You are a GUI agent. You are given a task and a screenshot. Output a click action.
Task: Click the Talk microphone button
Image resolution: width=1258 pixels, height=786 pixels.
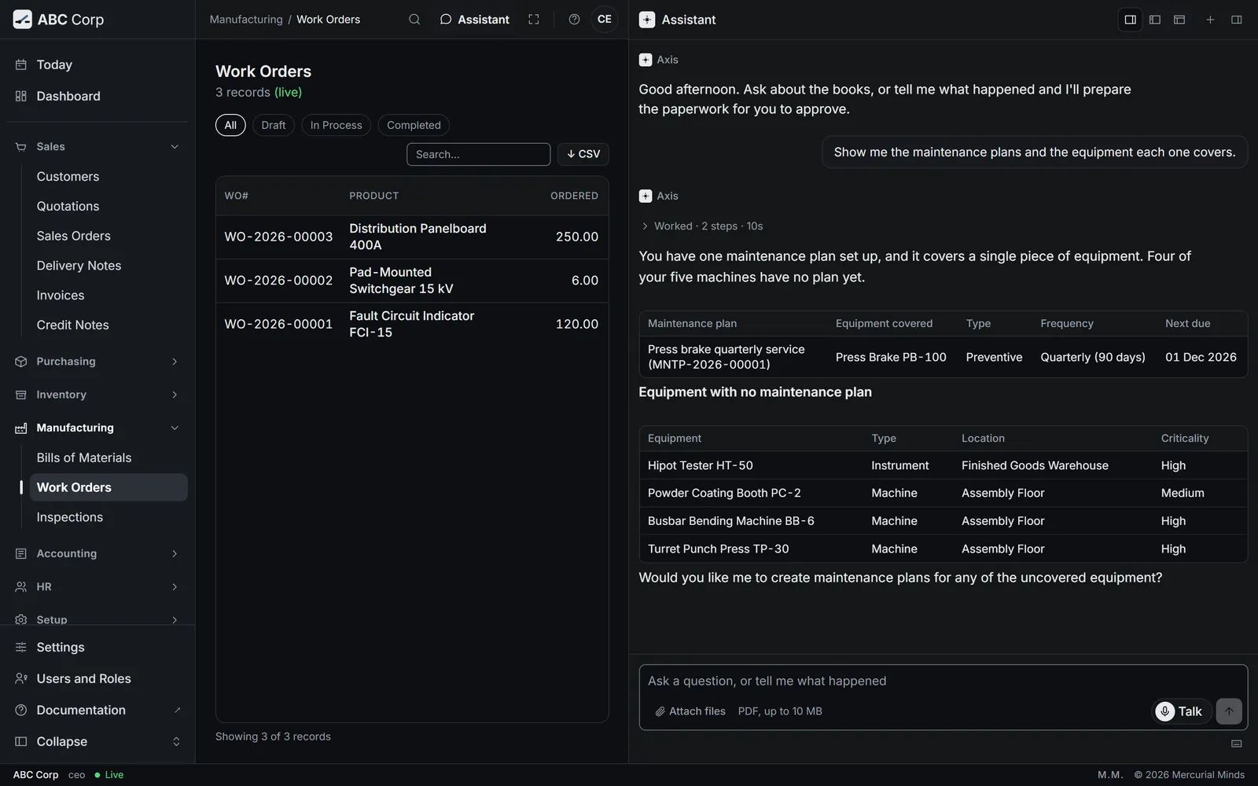click(1181, 711)
